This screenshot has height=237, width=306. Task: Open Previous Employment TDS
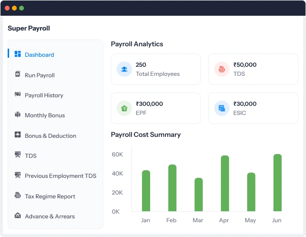click(x=61, y=175)
